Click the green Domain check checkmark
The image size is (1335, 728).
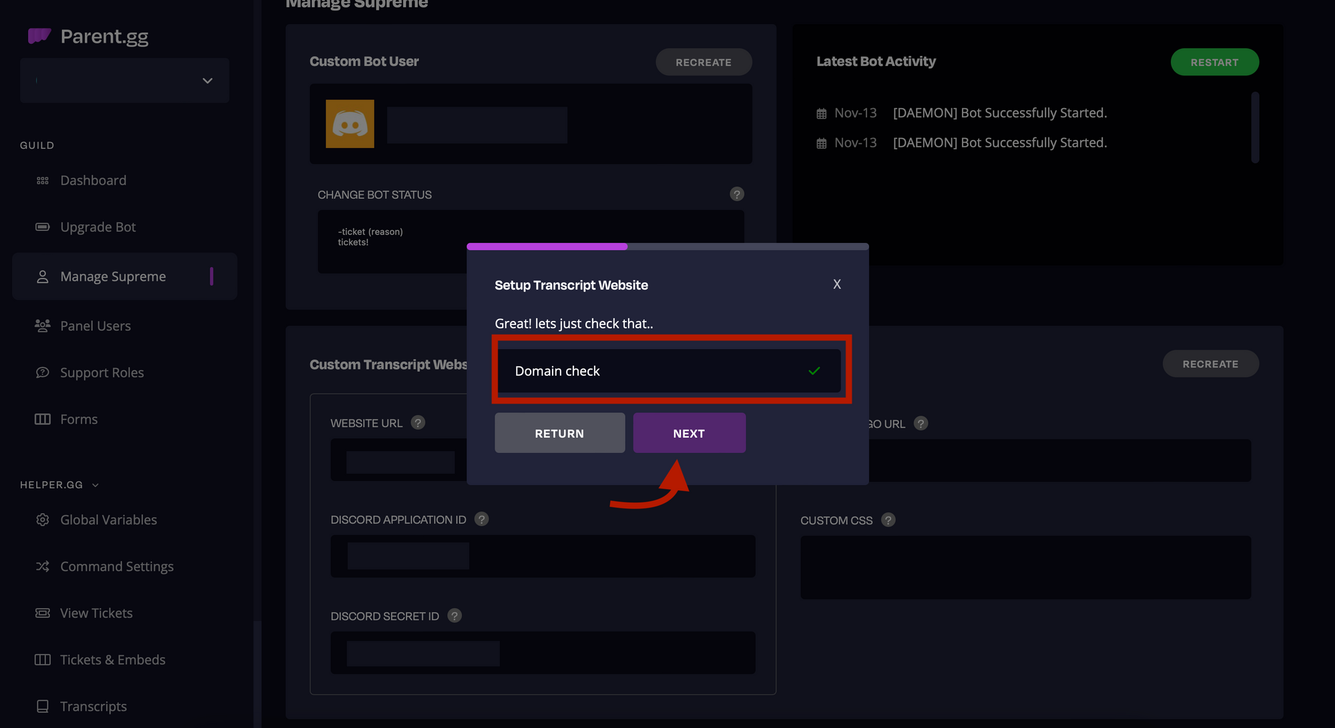coord(814,371)
